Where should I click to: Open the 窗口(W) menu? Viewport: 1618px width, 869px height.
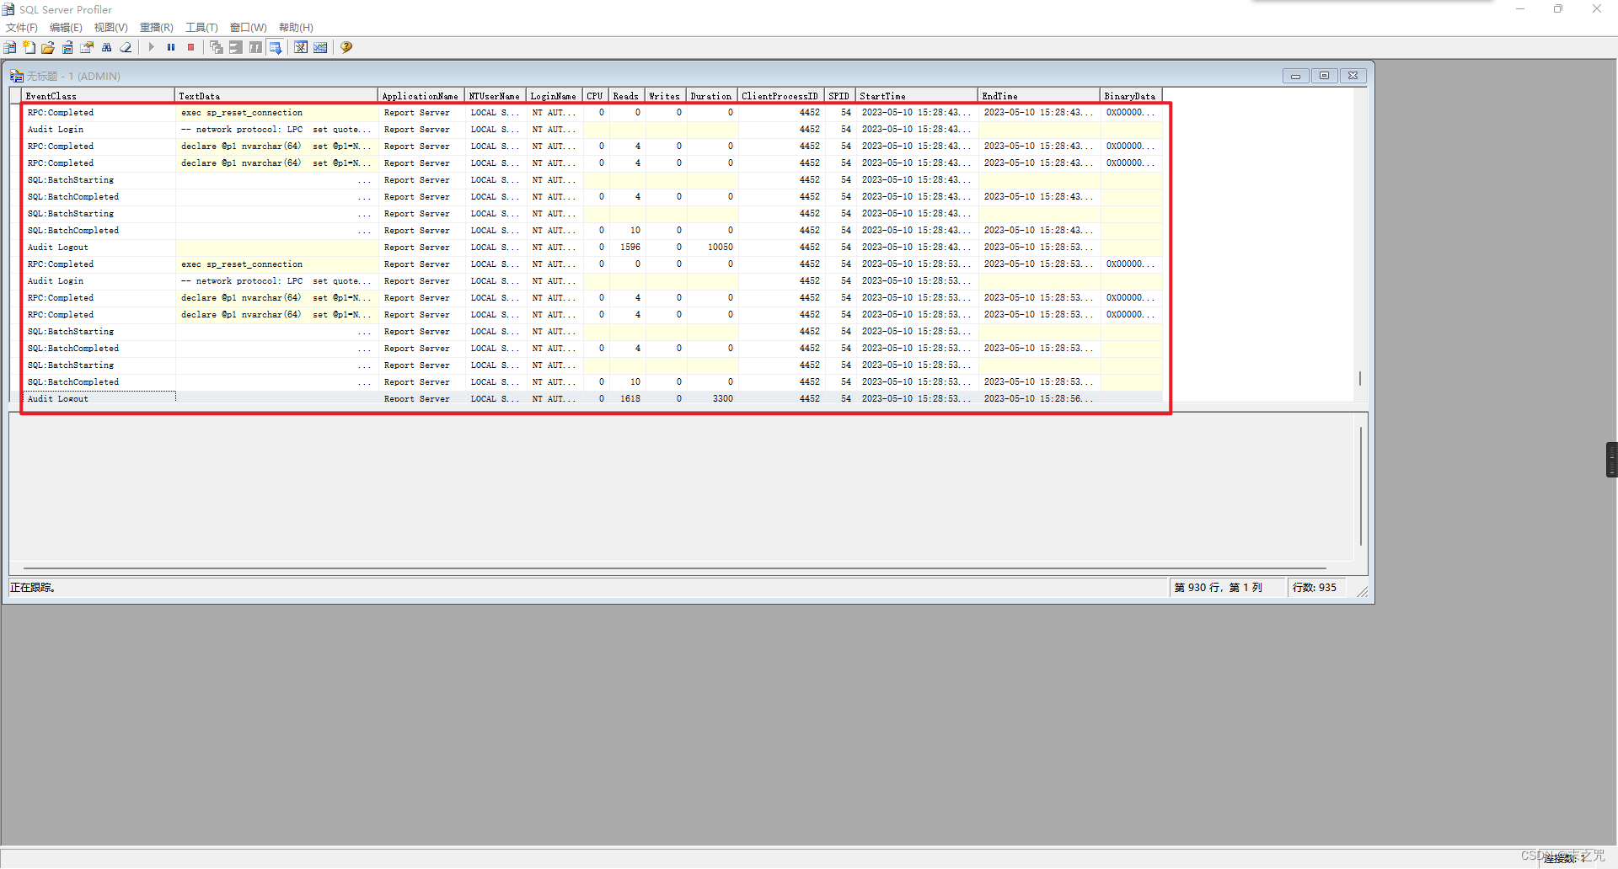(249, 28)
